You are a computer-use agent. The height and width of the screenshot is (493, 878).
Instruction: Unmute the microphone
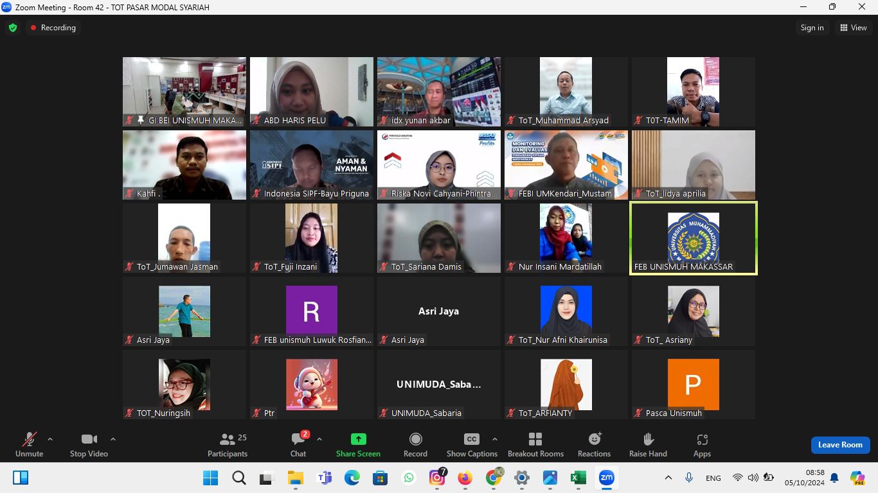pyautogui.click(x=30, y=444)
